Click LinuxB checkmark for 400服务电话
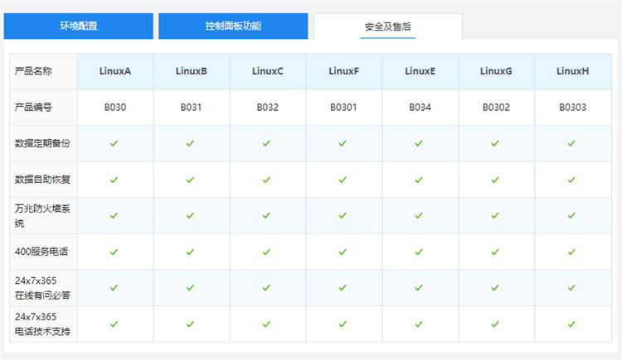This screenshot has height=360, width=622. click(x=190, y=252)
